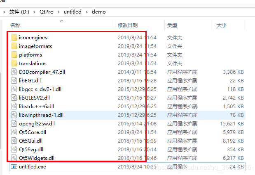Viewport: 255px width, 175px height.
Task: Select file libgcc_s_dw2-1.dll
Action: (40, 89)
